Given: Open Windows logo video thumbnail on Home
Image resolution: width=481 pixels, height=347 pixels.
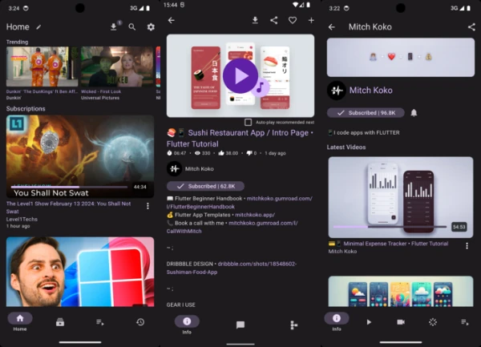Looking at the screenshot, I should 80,272.
